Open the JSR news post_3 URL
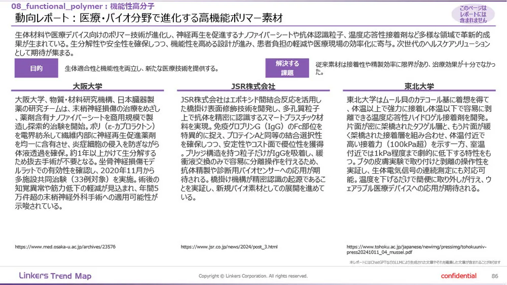This screenshot has height=285, width=507. coord(229,247)
